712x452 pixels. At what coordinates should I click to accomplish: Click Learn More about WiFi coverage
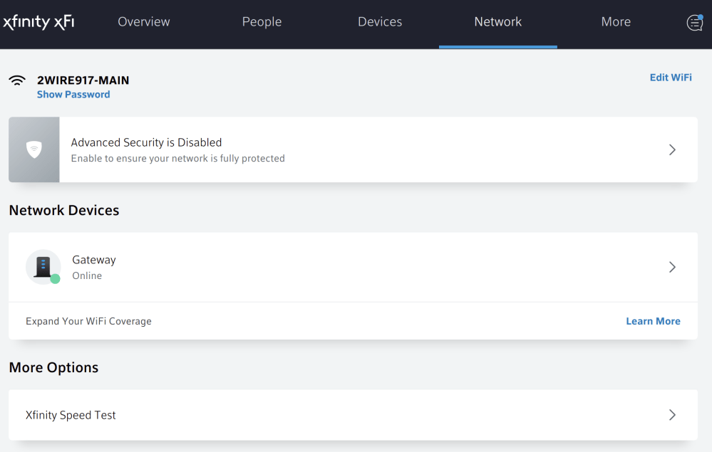pyautogui.click(x=653, y=321)
